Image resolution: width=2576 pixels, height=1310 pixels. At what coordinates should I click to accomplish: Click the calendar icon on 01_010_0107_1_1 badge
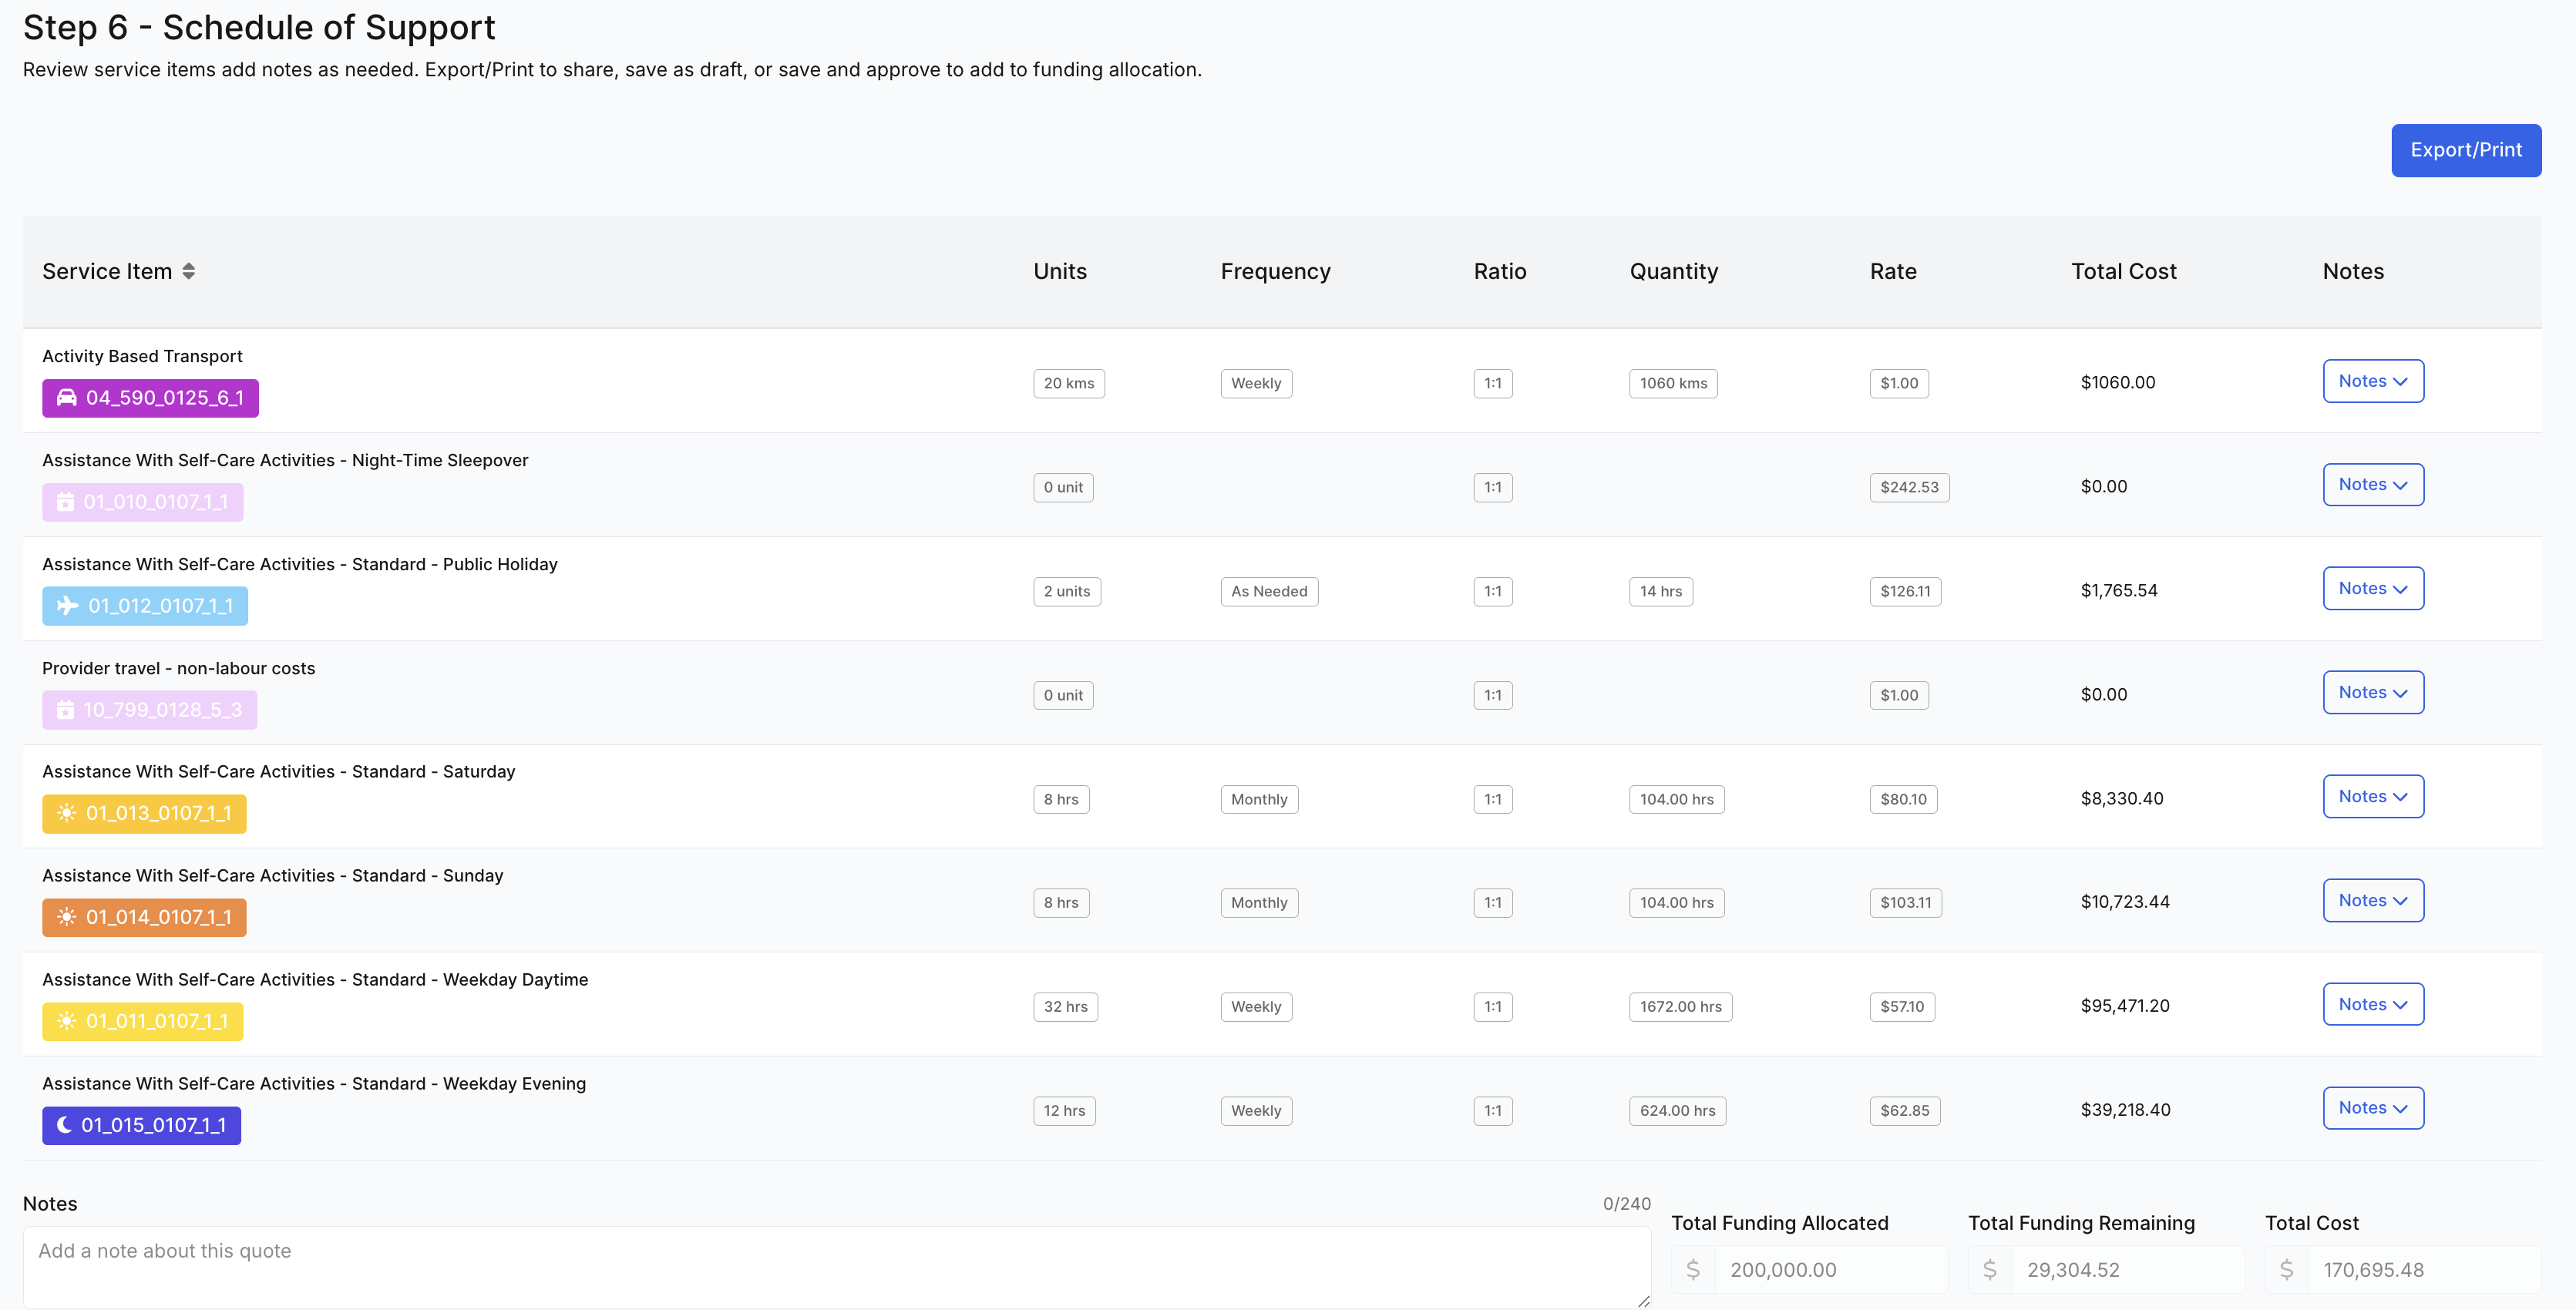click(x=65, y=502)
